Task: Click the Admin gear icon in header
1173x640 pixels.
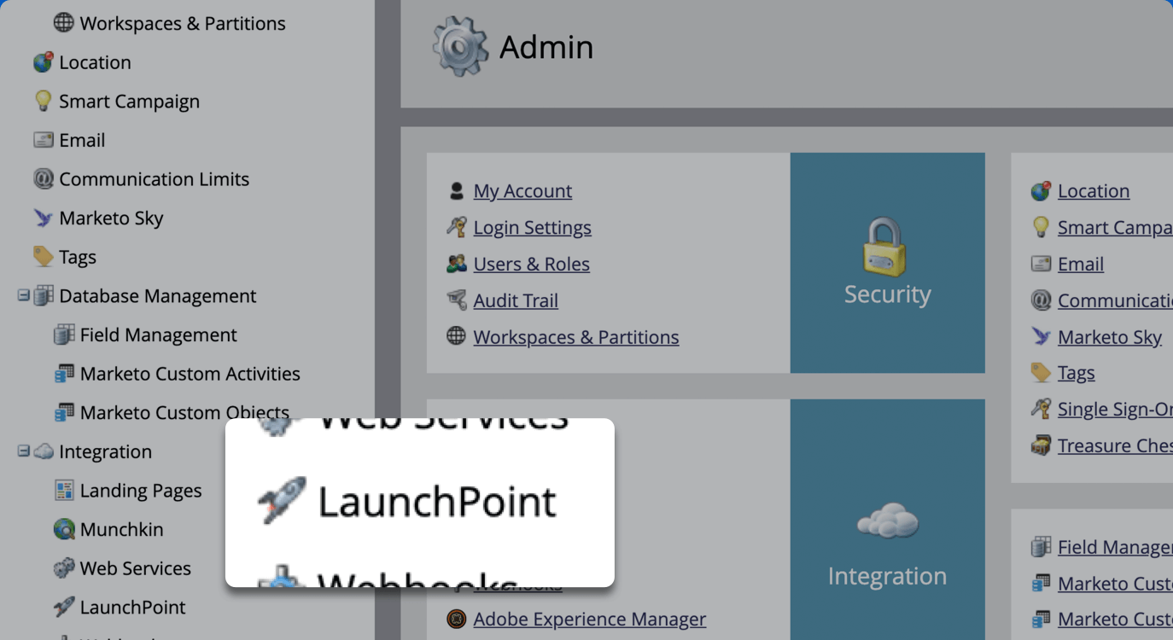Action: [460, 47]
